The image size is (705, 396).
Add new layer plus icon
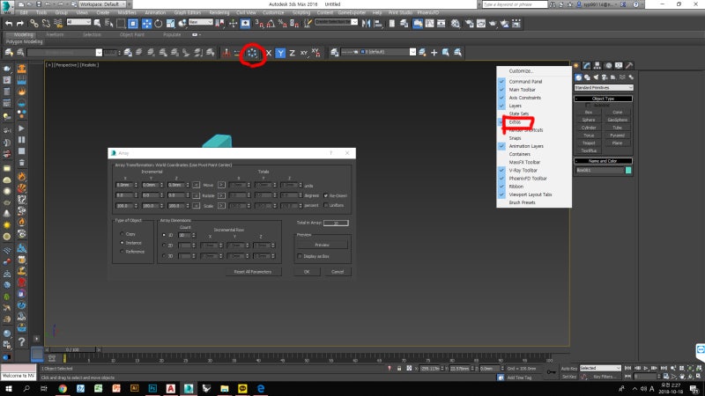click(434, 53)
